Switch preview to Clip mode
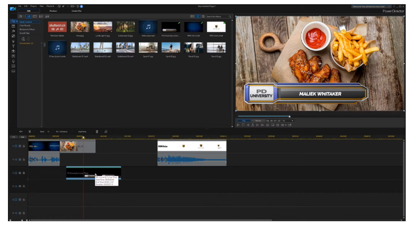Viewport: 411px width, 226px height. point(244,121)
